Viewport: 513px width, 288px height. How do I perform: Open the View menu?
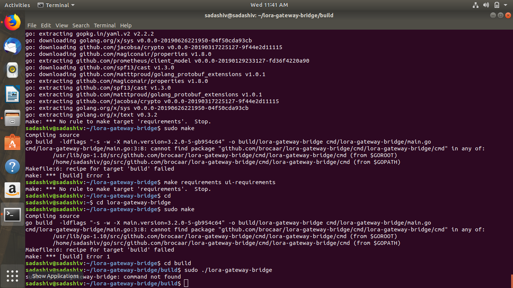62,25
